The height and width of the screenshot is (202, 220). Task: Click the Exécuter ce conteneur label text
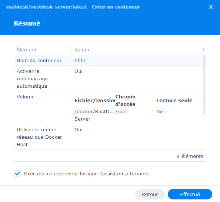(x=87, y=174)
